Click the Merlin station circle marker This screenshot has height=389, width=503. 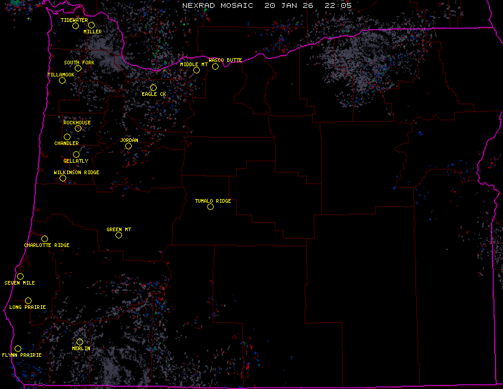click(80, 342)
